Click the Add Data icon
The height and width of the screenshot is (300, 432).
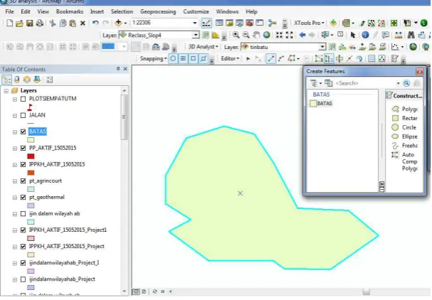(x=118, y=23)
